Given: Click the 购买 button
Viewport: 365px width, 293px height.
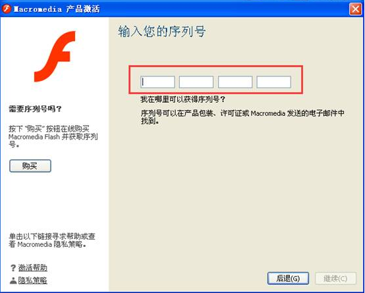Looking at the screenshot, I should pos(30,166).
